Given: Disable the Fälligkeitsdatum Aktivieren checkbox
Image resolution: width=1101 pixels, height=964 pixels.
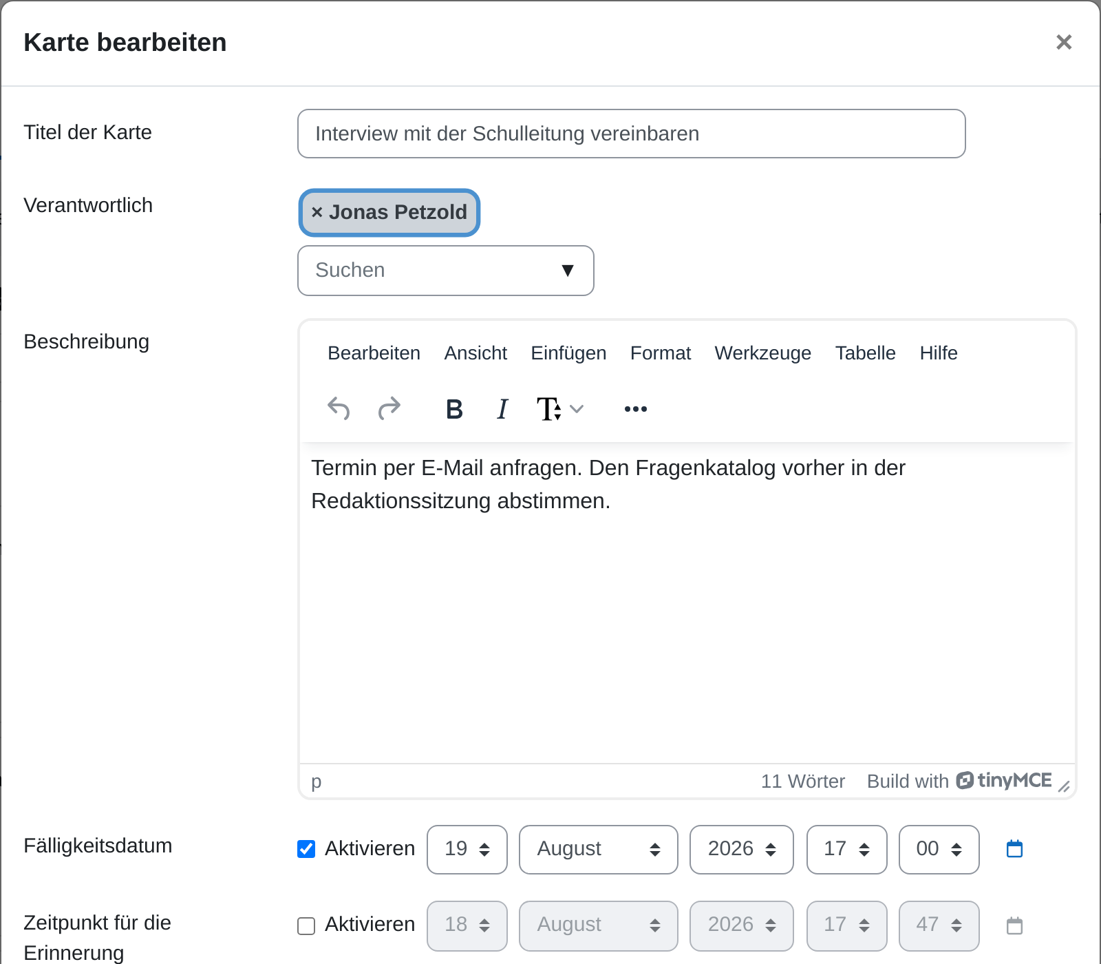Looking at the screenshot, I should 306,849.
